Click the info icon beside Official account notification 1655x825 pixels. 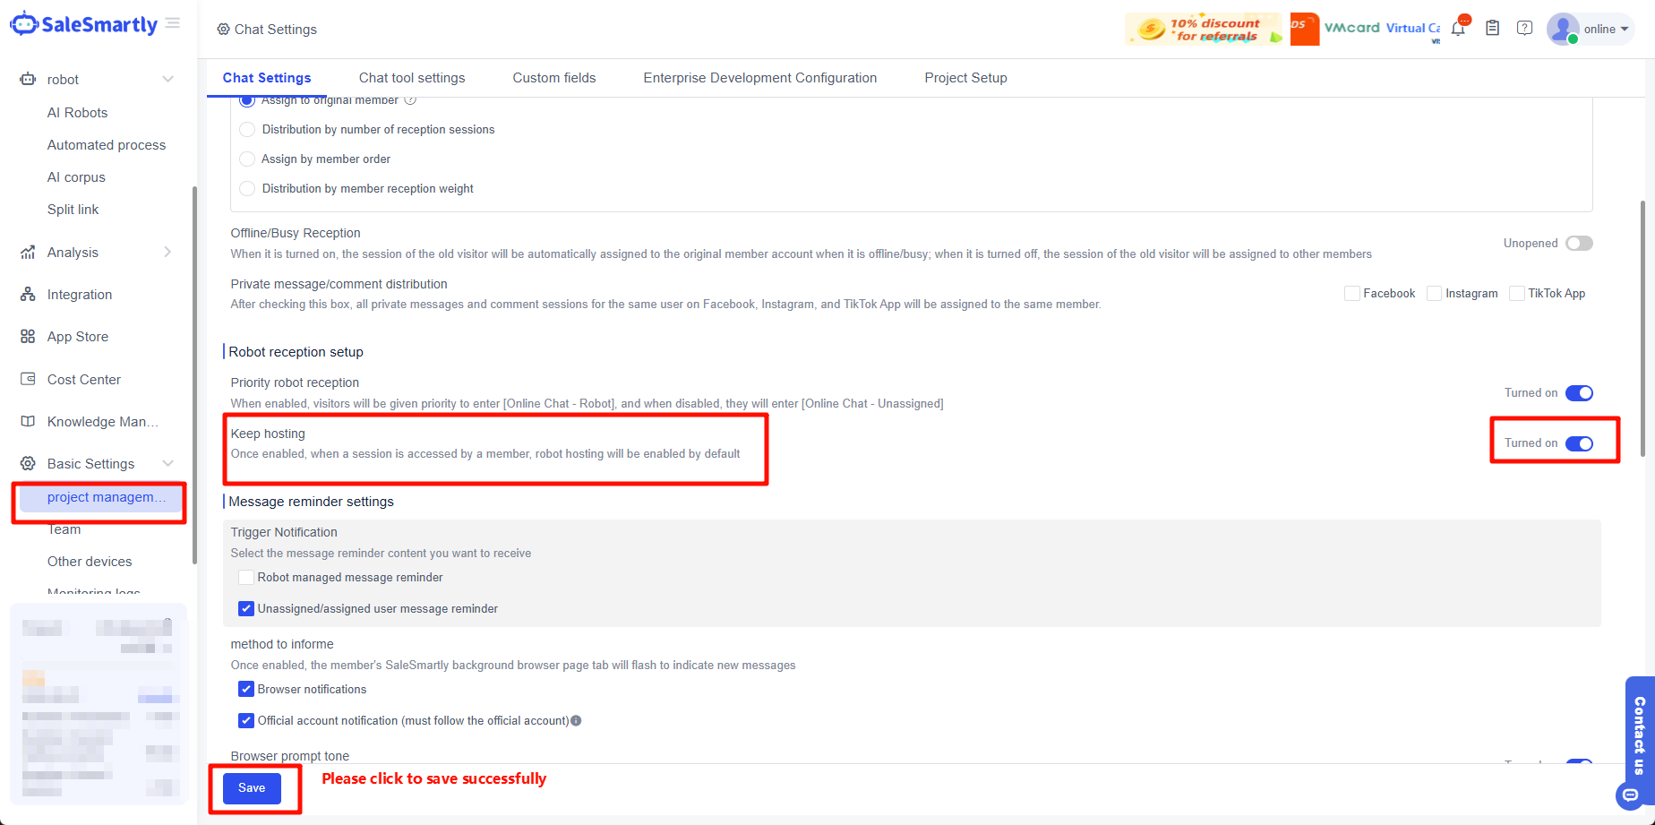(576, 720)
